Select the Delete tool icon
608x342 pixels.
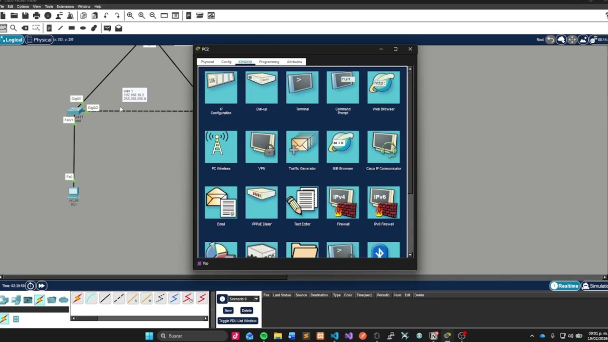pos(25,28)
